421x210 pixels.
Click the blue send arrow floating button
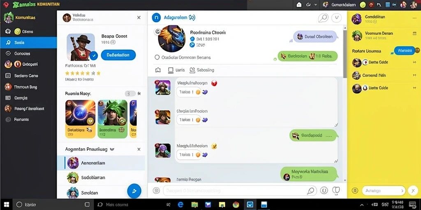click(134, 191)
